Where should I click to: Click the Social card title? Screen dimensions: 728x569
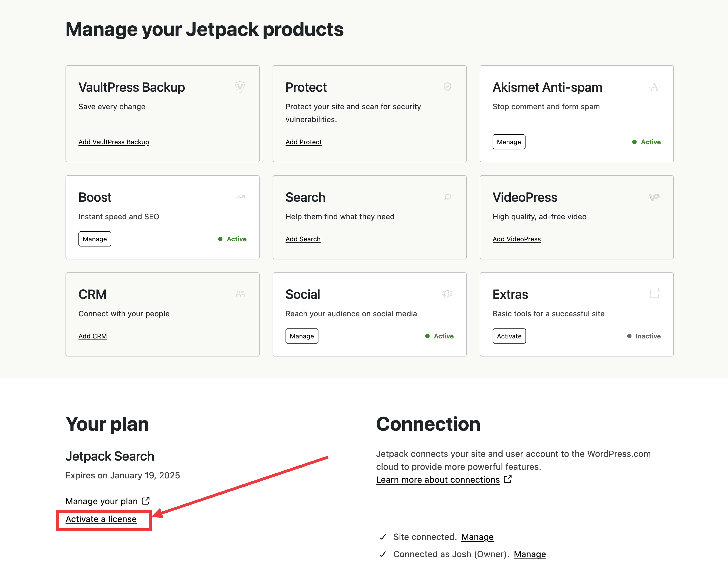tap(303, 294)
